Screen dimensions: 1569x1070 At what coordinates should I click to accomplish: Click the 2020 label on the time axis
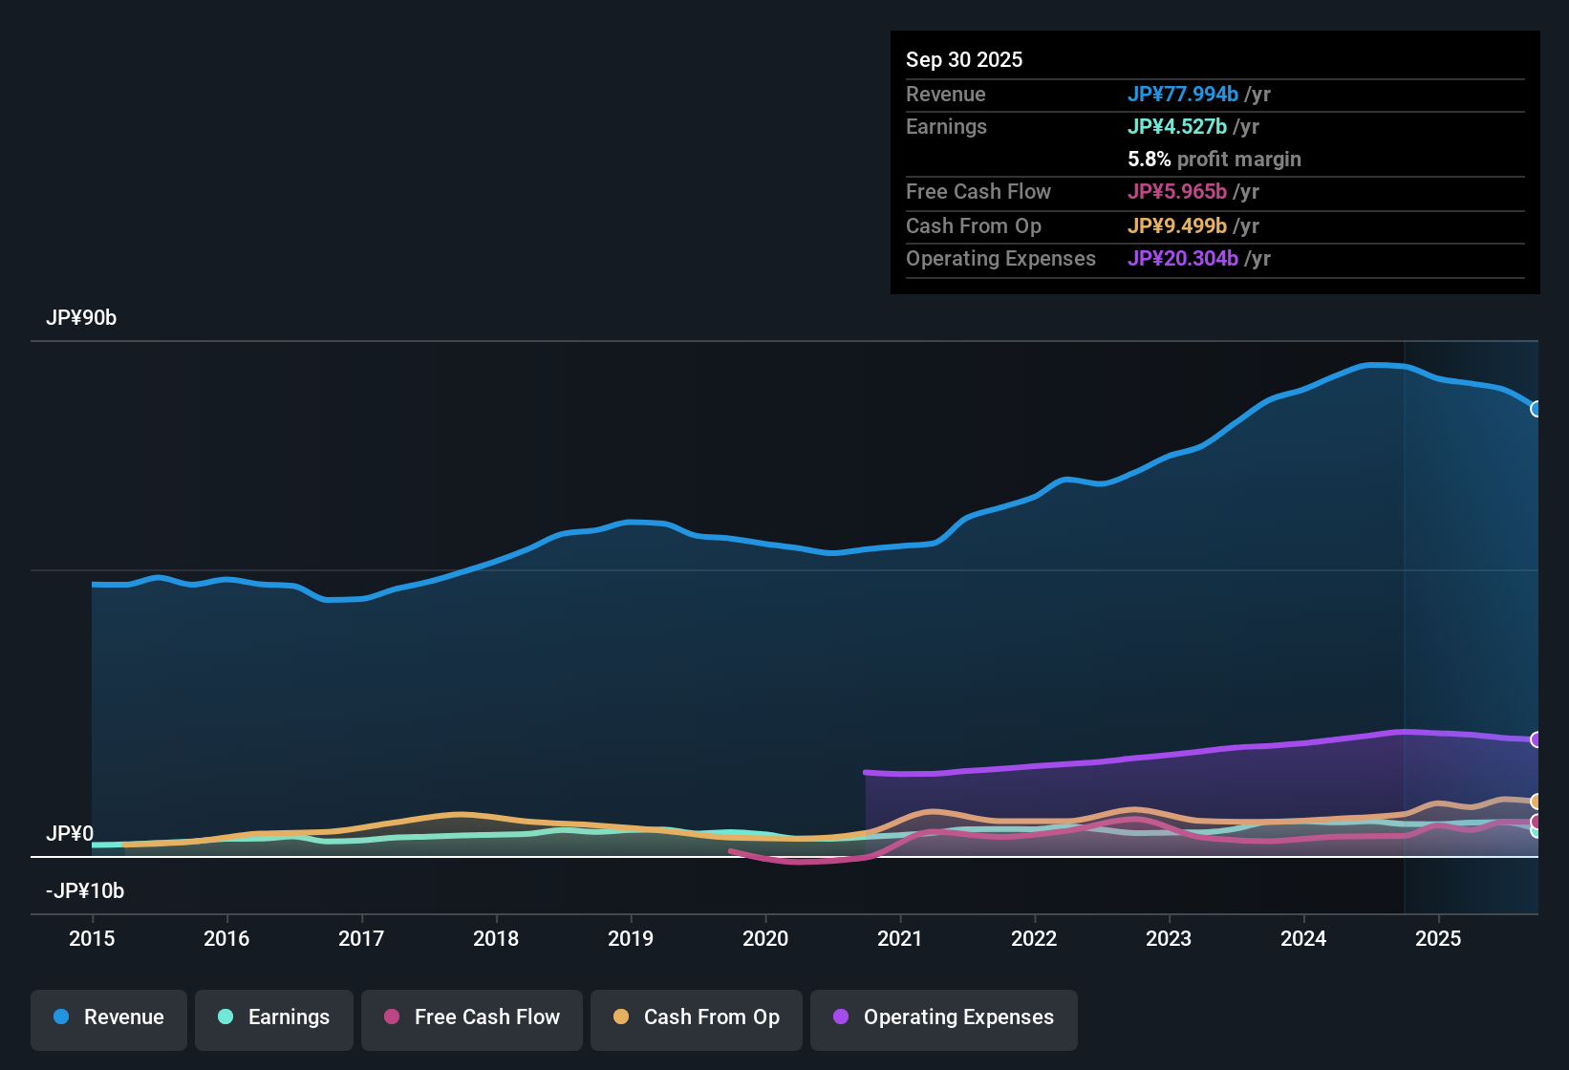765,939
